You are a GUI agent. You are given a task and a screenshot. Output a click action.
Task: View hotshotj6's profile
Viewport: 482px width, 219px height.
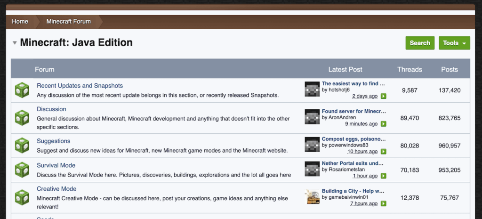[x=339, y=90]
